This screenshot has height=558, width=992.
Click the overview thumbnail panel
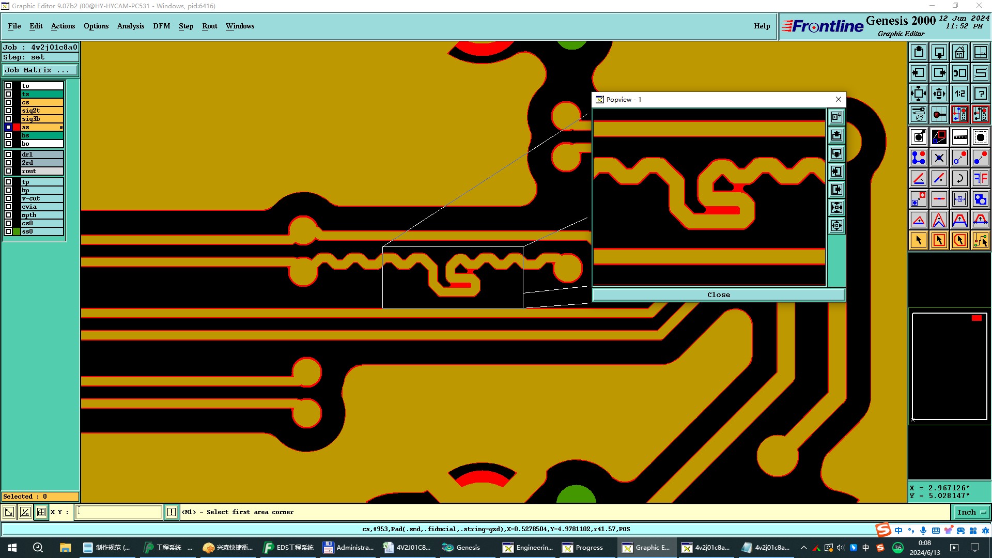tap(950, 366)
